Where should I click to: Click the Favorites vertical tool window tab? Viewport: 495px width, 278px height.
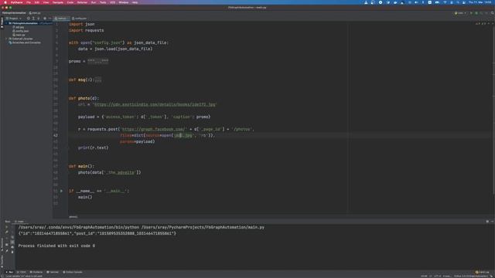click(2, 261)
